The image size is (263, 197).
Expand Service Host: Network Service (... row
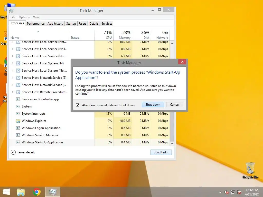click(x=12, y=85)
